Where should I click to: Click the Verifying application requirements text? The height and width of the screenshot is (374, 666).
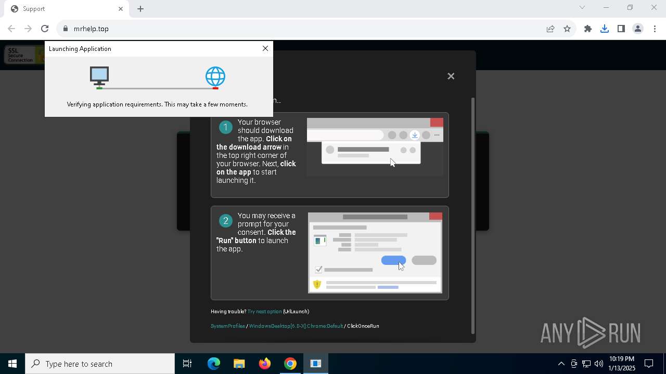(x=157, y=104)
